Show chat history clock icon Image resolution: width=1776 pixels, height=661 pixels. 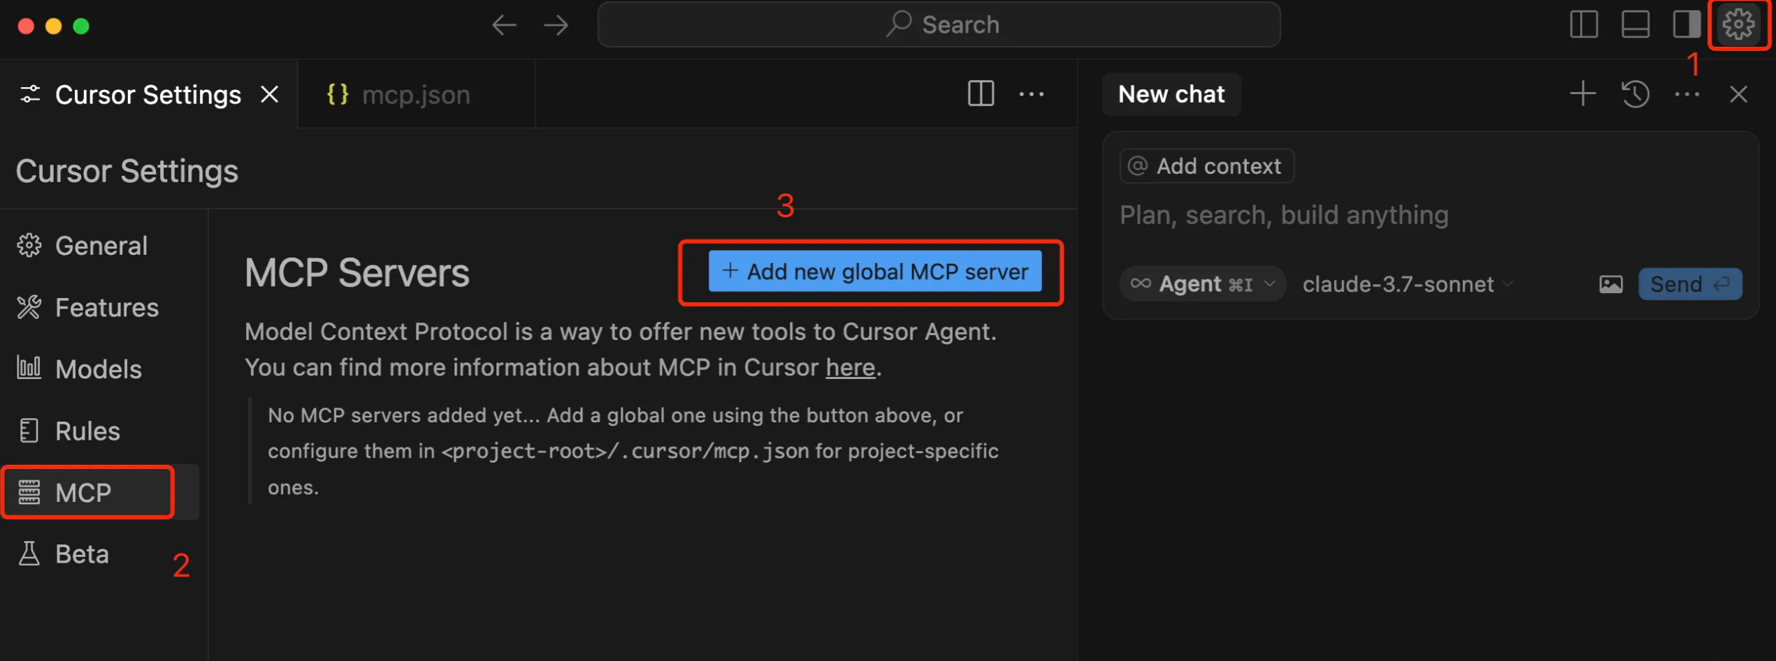1635,94
